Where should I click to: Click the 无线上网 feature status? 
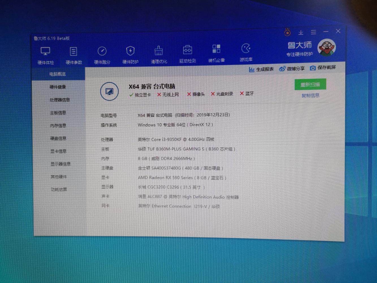168,95
